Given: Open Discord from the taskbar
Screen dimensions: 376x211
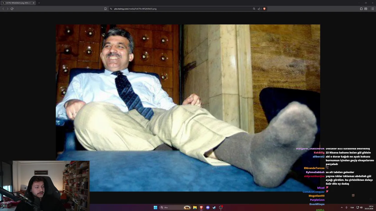Looking at the screenshot, I should point(208,207).
